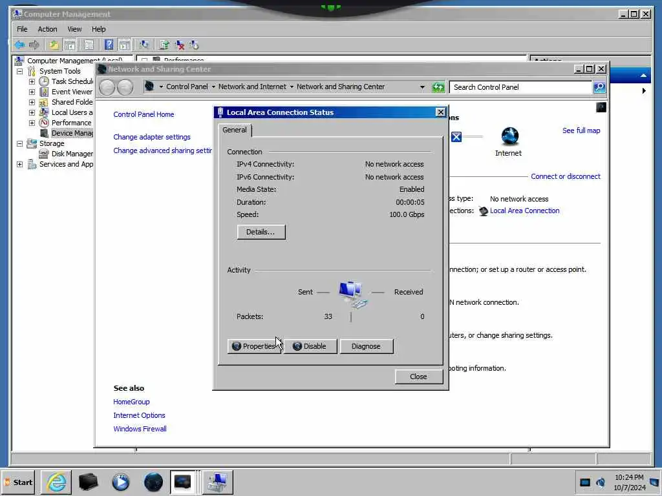This screenshot has height=496, width=662.
Task: Launch the media player from taskbar
Action: 121,482
